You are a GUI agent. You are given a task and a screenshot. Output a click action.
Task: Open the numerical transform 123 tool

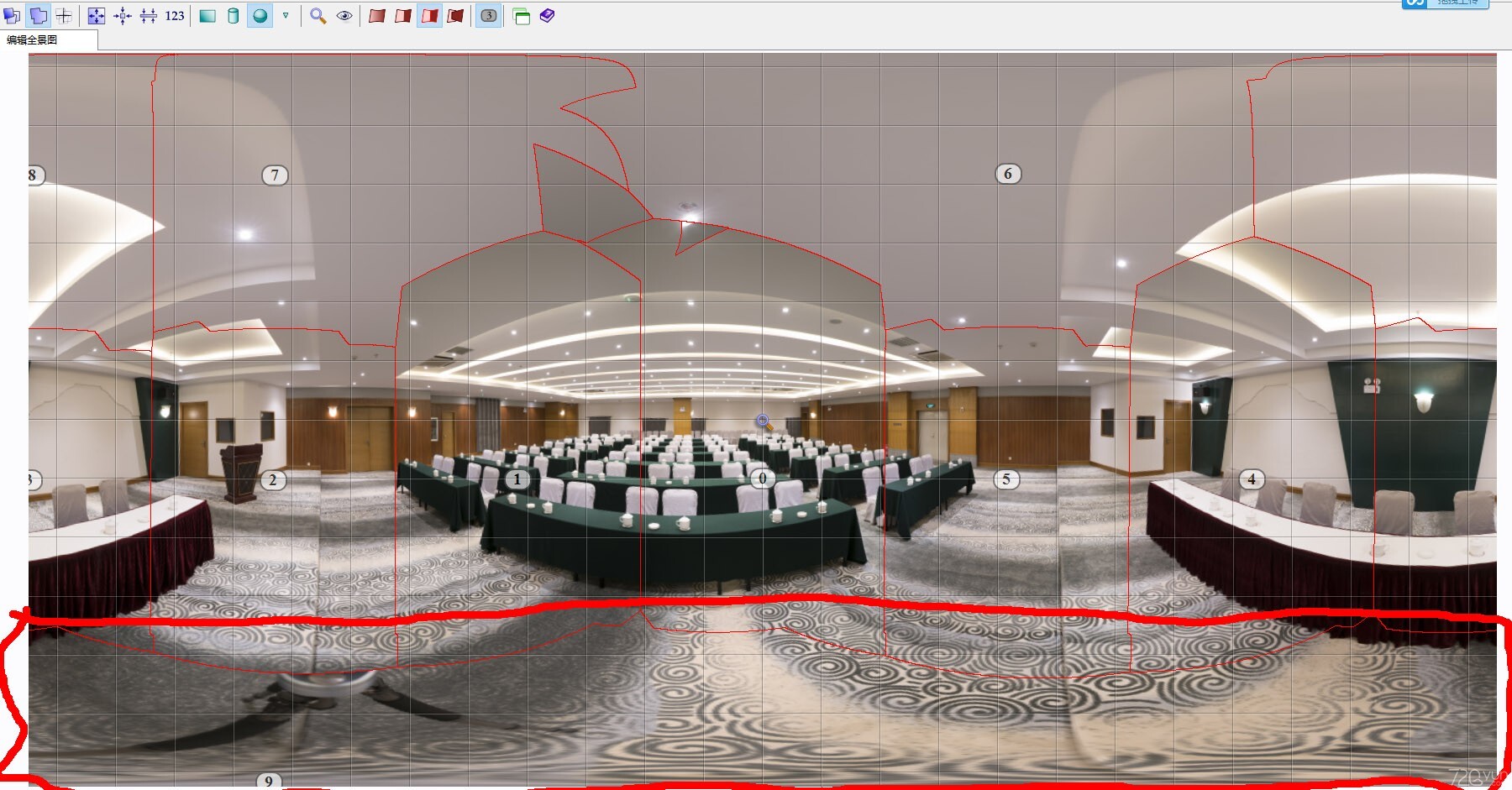175,16
